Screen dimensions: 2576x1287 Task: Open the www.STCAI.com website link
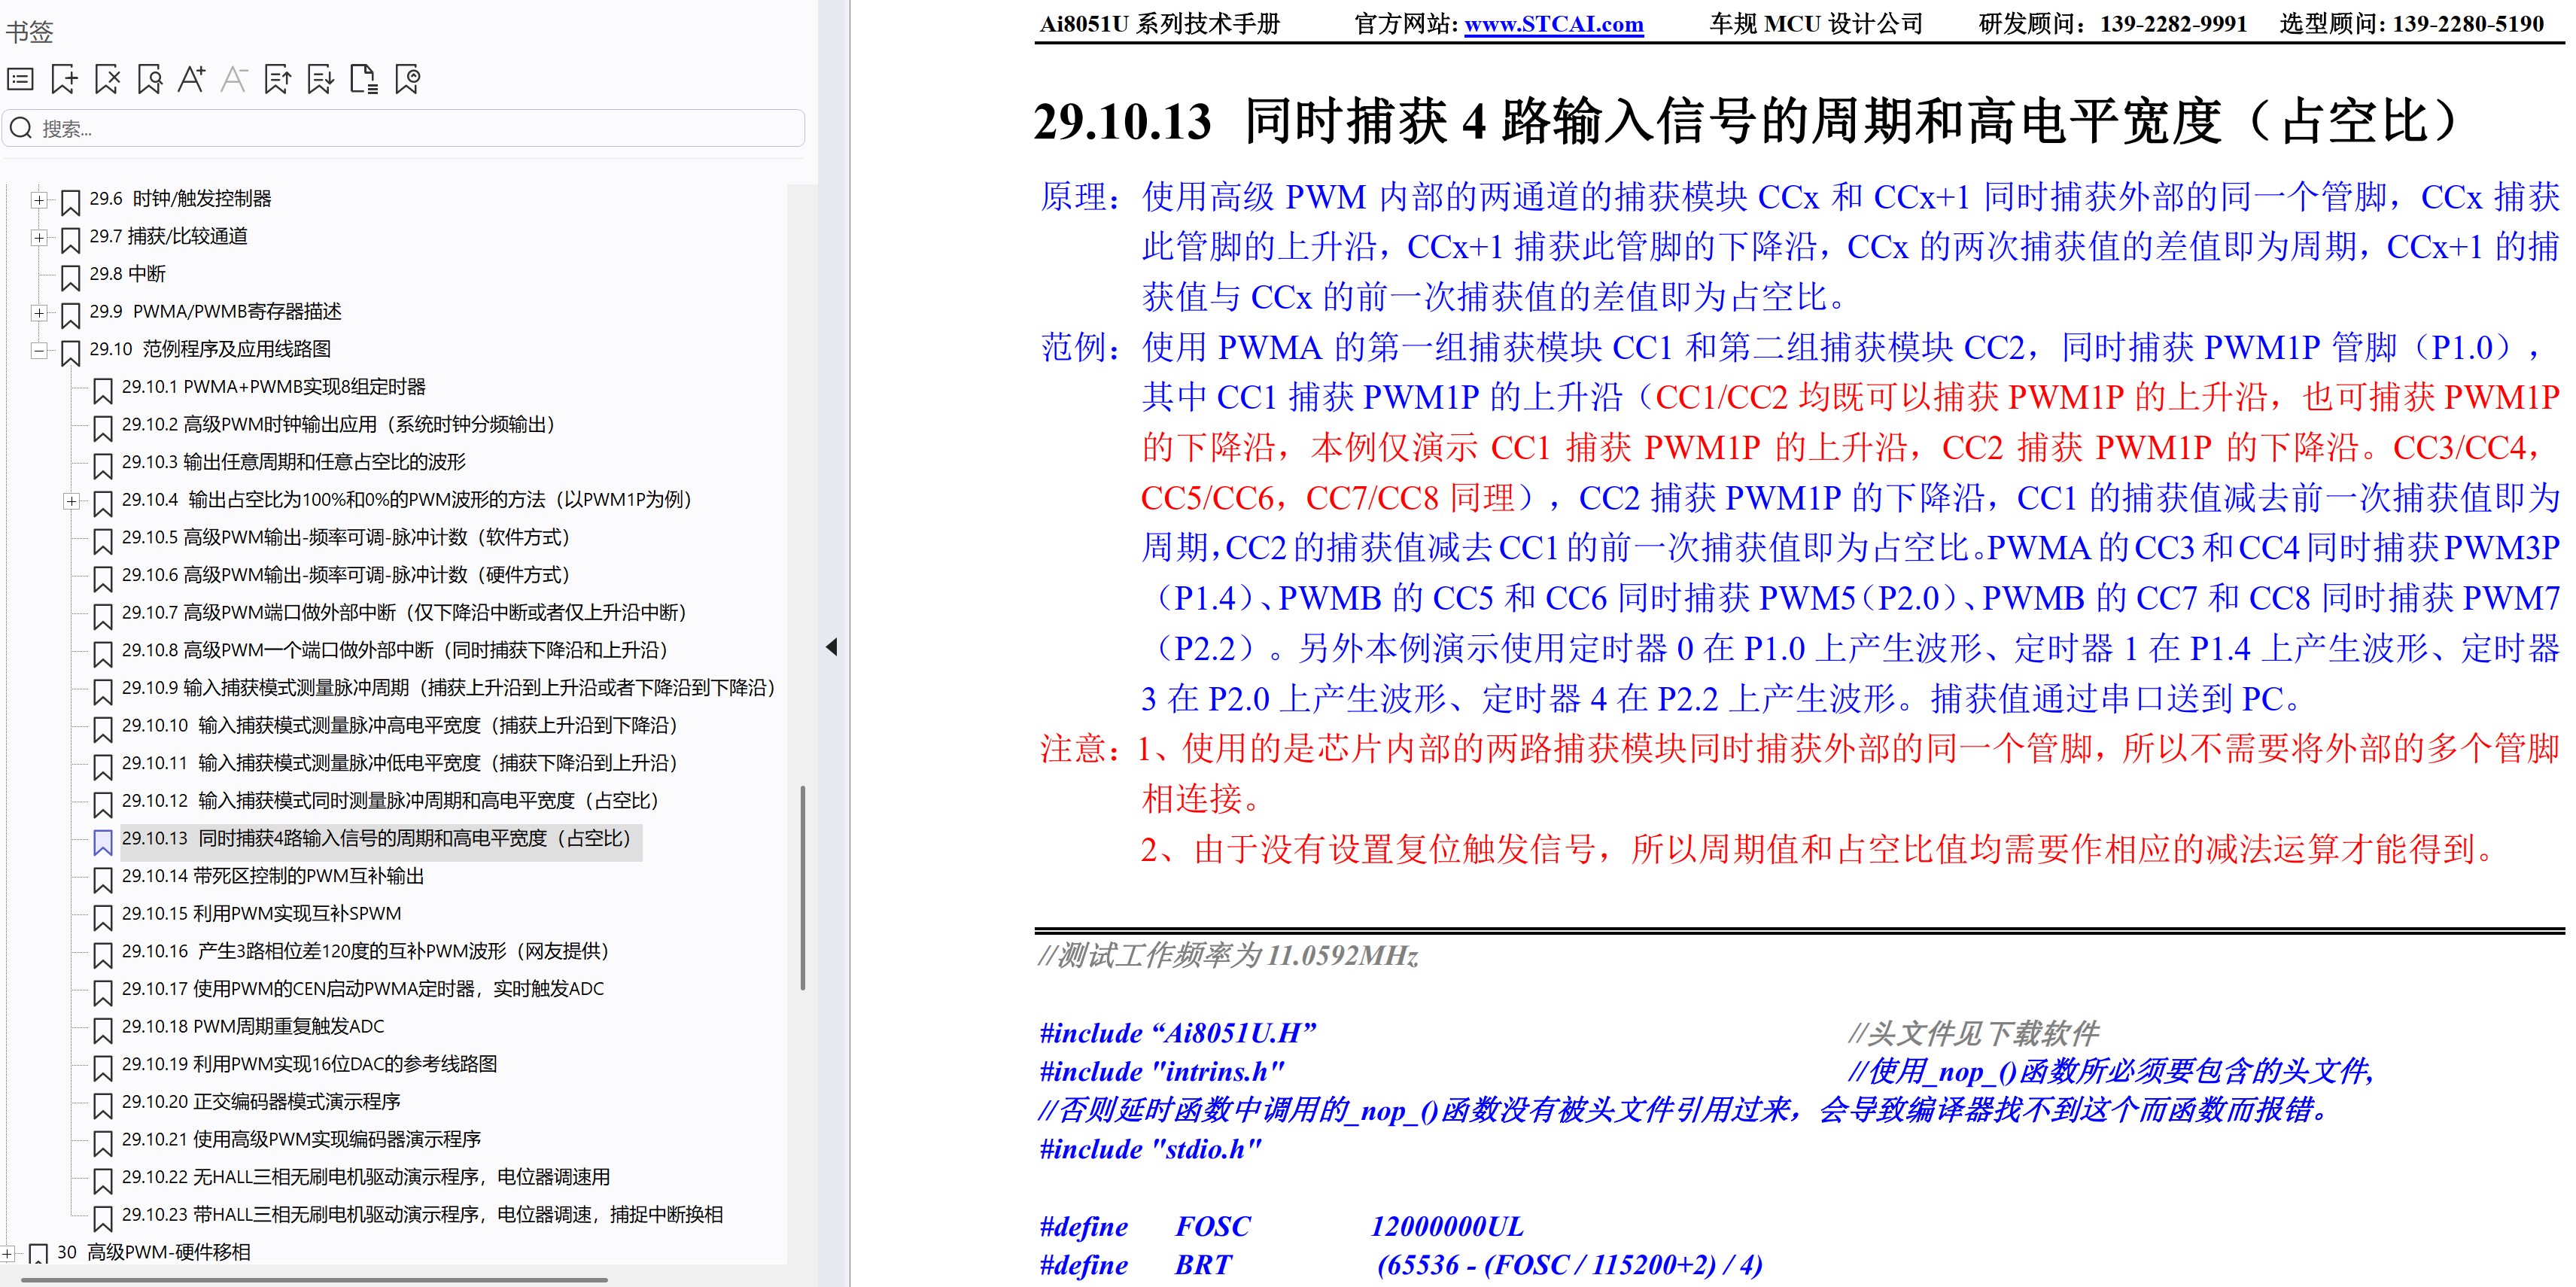1554,24
